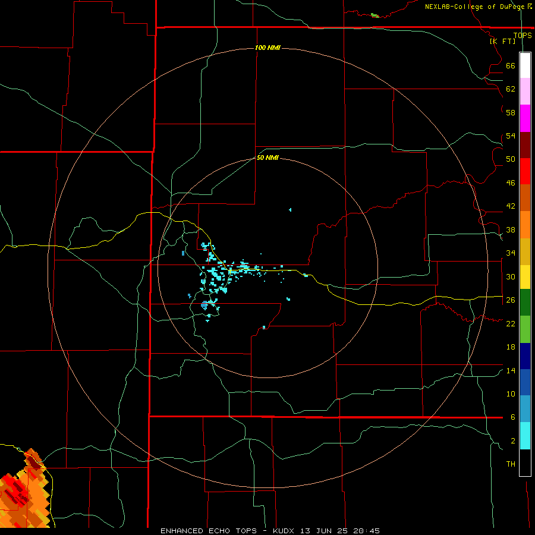Pick the yellow legend swatch
Viewport: 535px width, 535px height.
point(525,278)
